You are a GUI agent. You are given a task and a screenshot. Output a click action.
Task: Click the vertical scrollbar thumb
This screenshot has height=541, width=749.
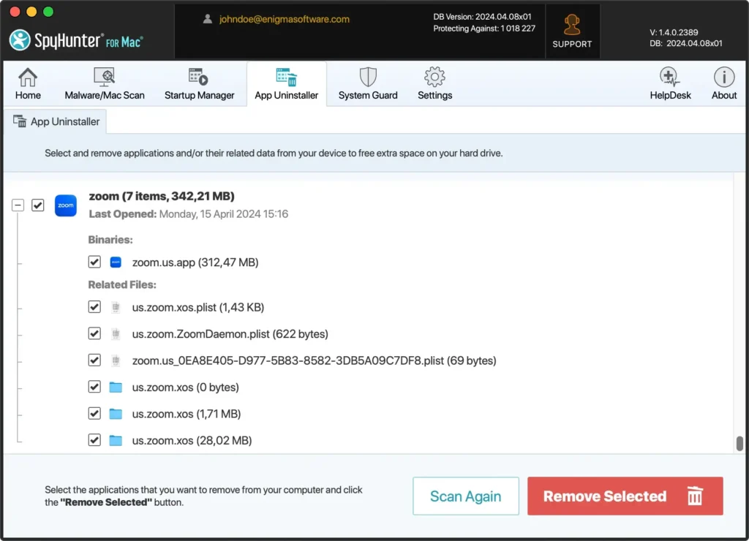739,443
